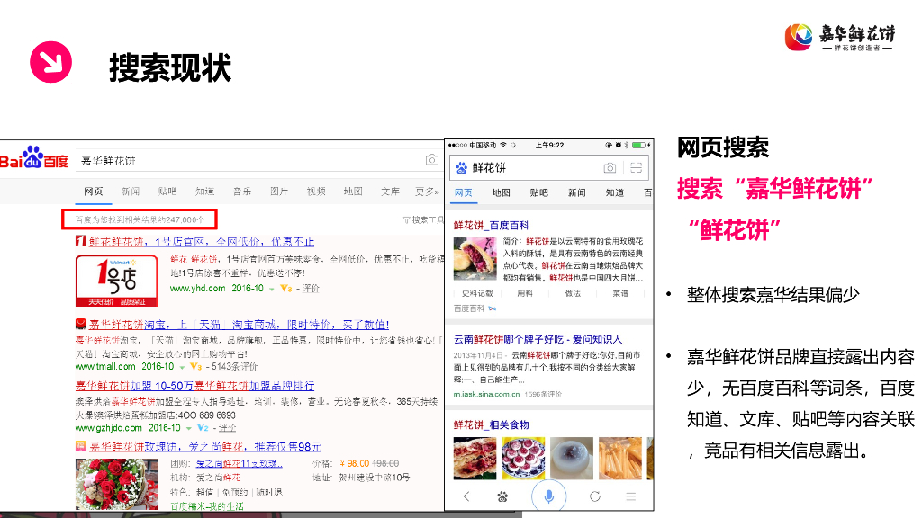This screenshot has height=518, width=922.
Task: Open the 加盟 10-50万 result link
Action: pyautogui.click(x=194, y=386)
